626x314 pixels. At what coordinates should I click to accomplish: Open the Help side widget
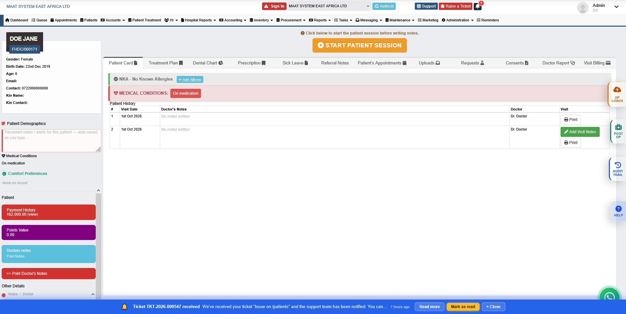tap(618, 211)
